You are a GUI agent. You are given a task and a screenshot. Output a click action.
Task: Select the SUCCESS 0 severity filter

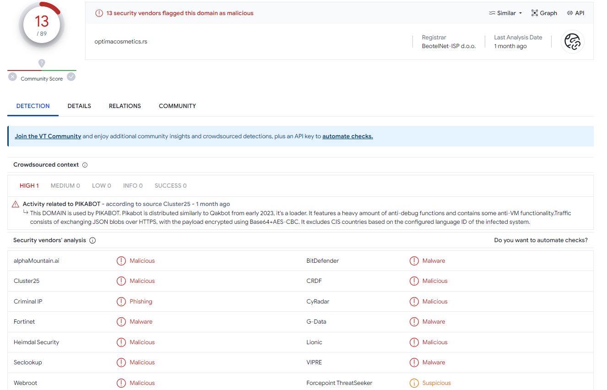tap(171, 186)
